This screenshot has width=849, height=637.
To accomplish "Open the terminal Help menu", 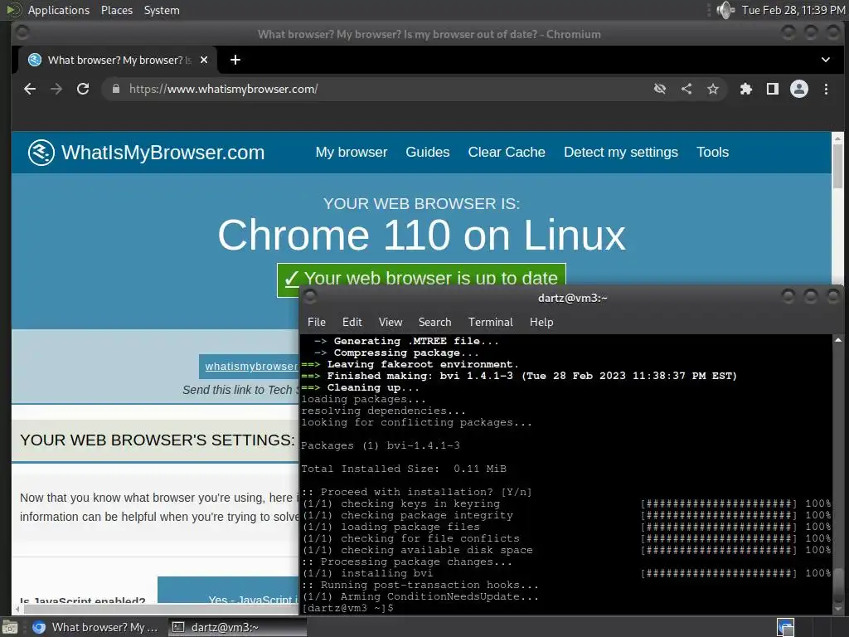I will point(541,322).
